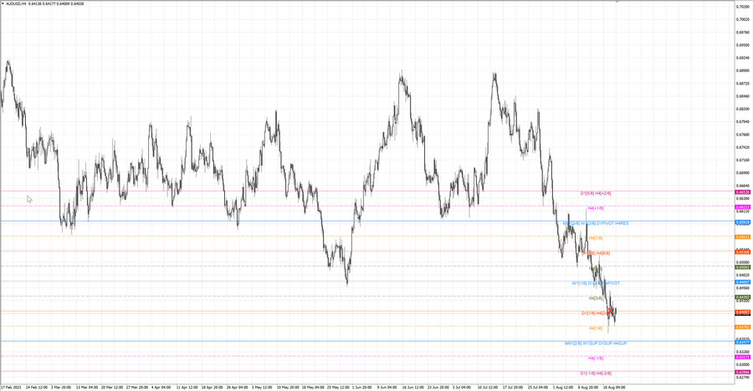Click the "3 Mar 20:00" time axis label
Viewport: 753px width, 391px height.
point(61,387)
